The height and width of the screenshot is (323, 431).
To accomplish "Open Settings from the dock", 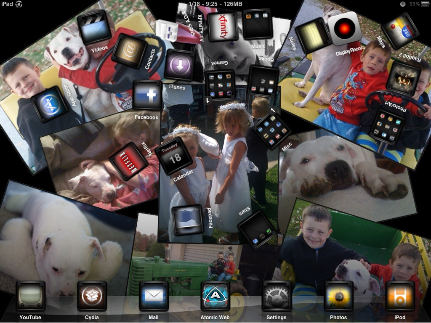I will 277,296.
